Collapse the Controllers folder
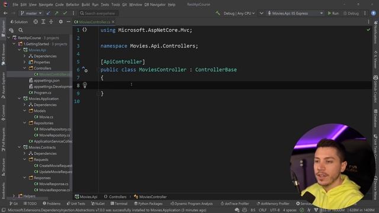Image resolution: width=379 pixels, height=213 pixels. pos(24,68)
